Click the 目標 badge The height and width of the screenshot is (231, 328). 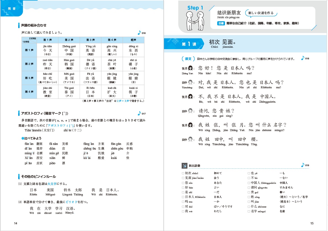[221, 23]
